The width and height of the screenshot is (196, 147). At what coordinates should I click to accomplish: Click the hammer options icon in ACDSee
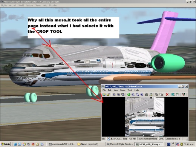183,95
